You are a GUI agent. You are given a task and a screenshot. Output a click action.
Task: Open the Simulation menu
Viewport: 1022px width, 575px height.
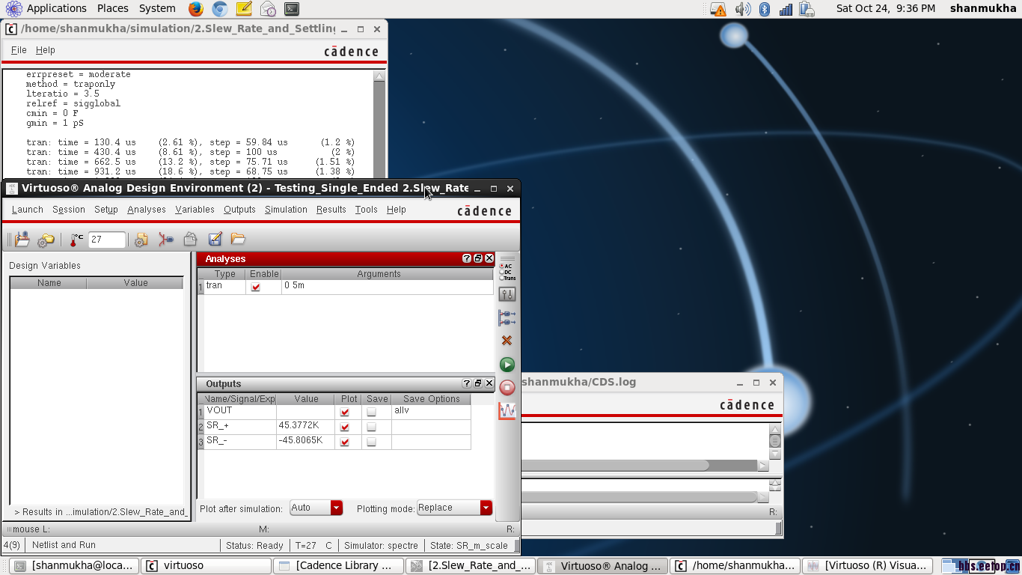[x=286, y=210]
